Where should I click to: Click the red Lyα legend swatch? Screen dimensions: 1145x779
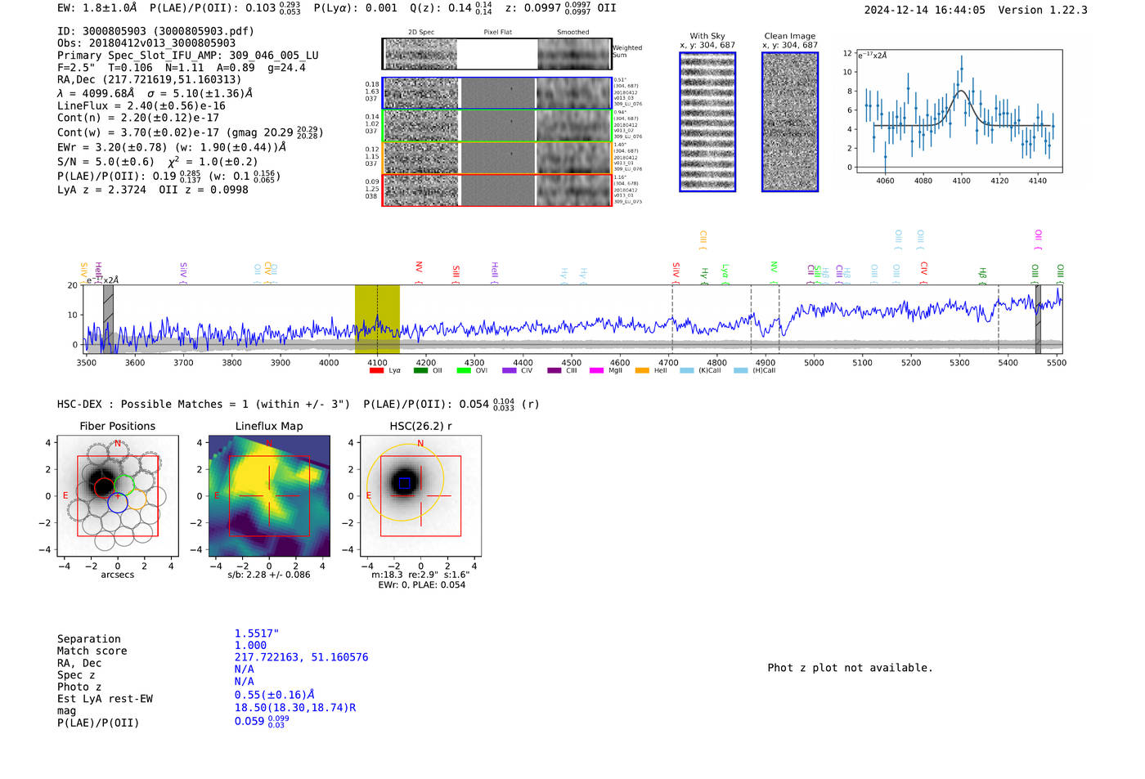(x=376, y=370)
